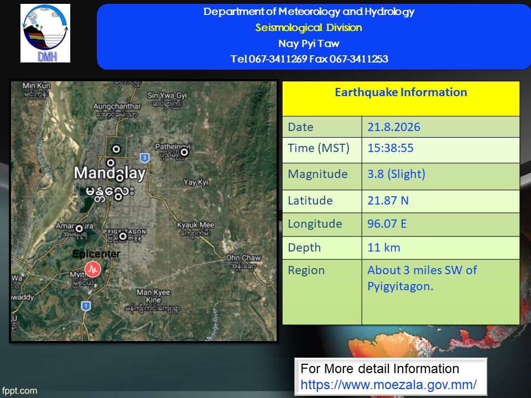Click 'Department of Meteorology and Hydrology' title
The height and width of the screenshot is (398, 531).
[309, 12]
